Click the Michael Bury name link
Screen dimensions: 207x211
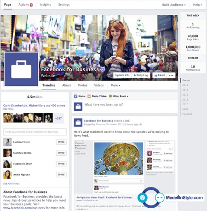pos(37,105)
